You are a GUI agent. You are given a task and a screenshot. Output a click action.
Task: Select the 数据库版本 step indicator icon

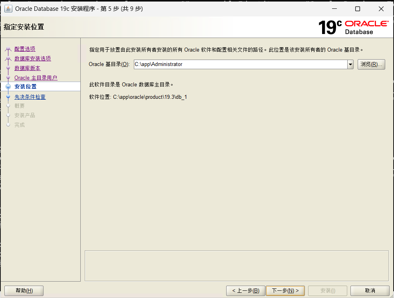[8, 68]
